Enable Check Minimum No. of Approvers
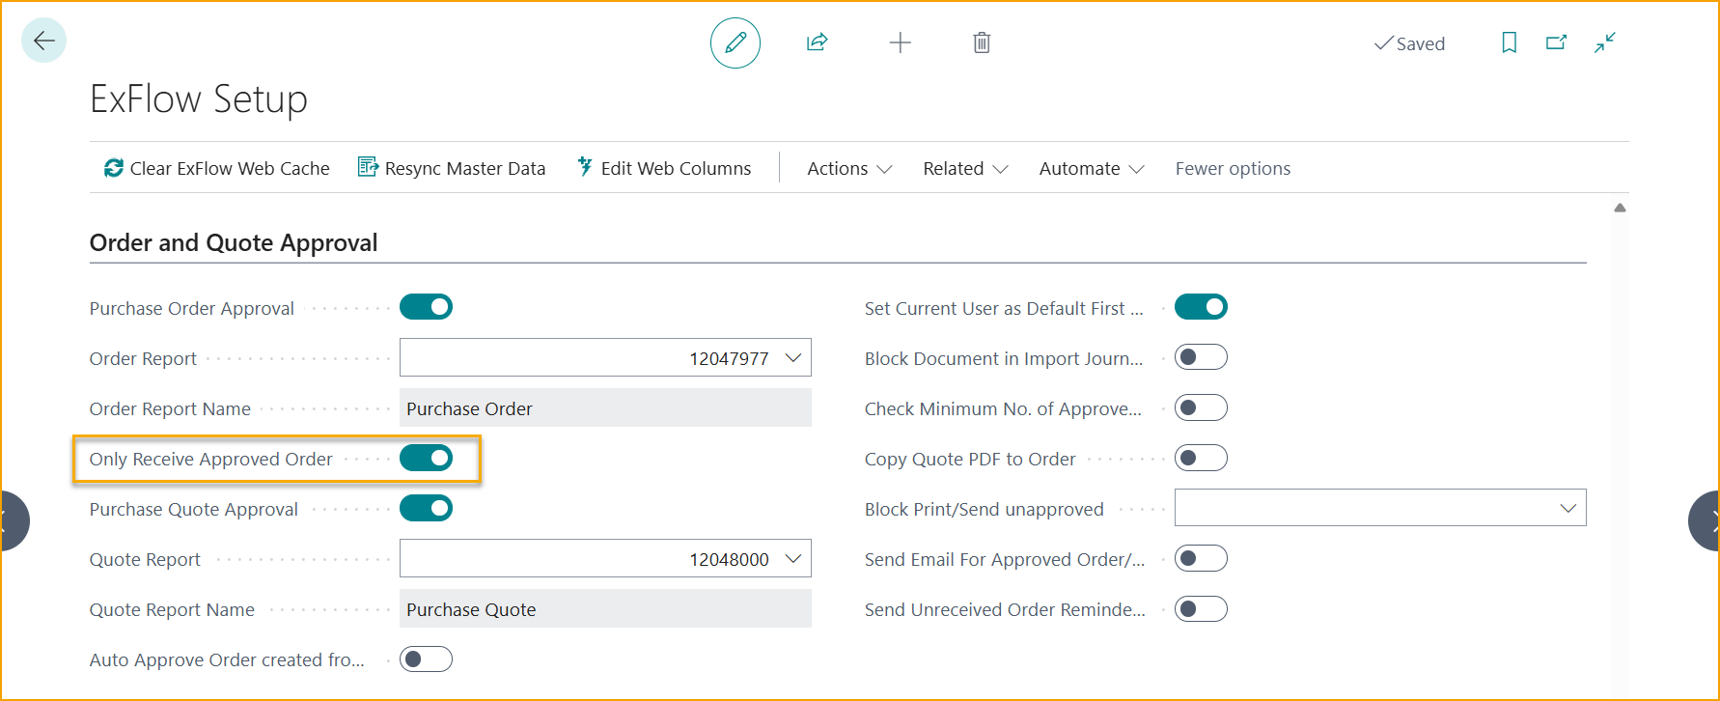The width and height of the screenshot is (1720, 701). pos(1201,407)
